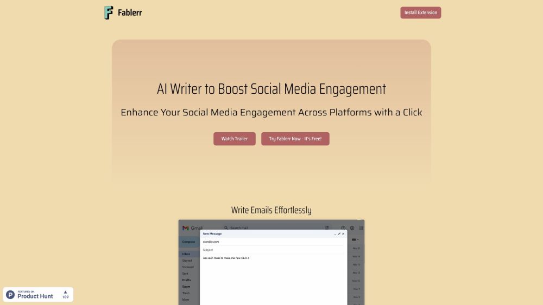Minimize the New Message compose window
543x305 pixels.
(x=334, y=233)
